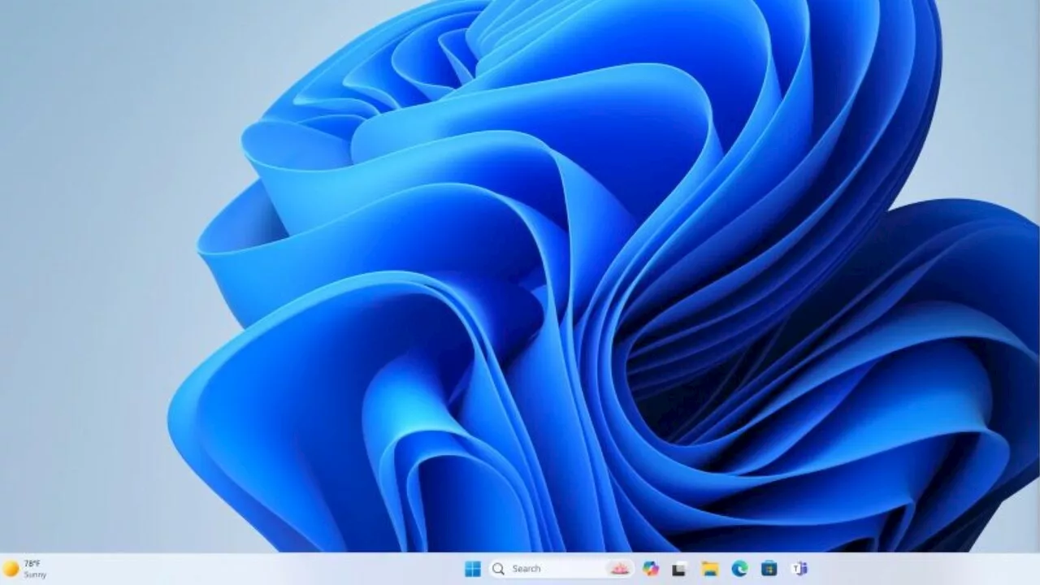The image size is (1040, 585).
Task: Launch Microsoft Teams from the taskbar
Action: pyautogui.click(x=799, y=569)
